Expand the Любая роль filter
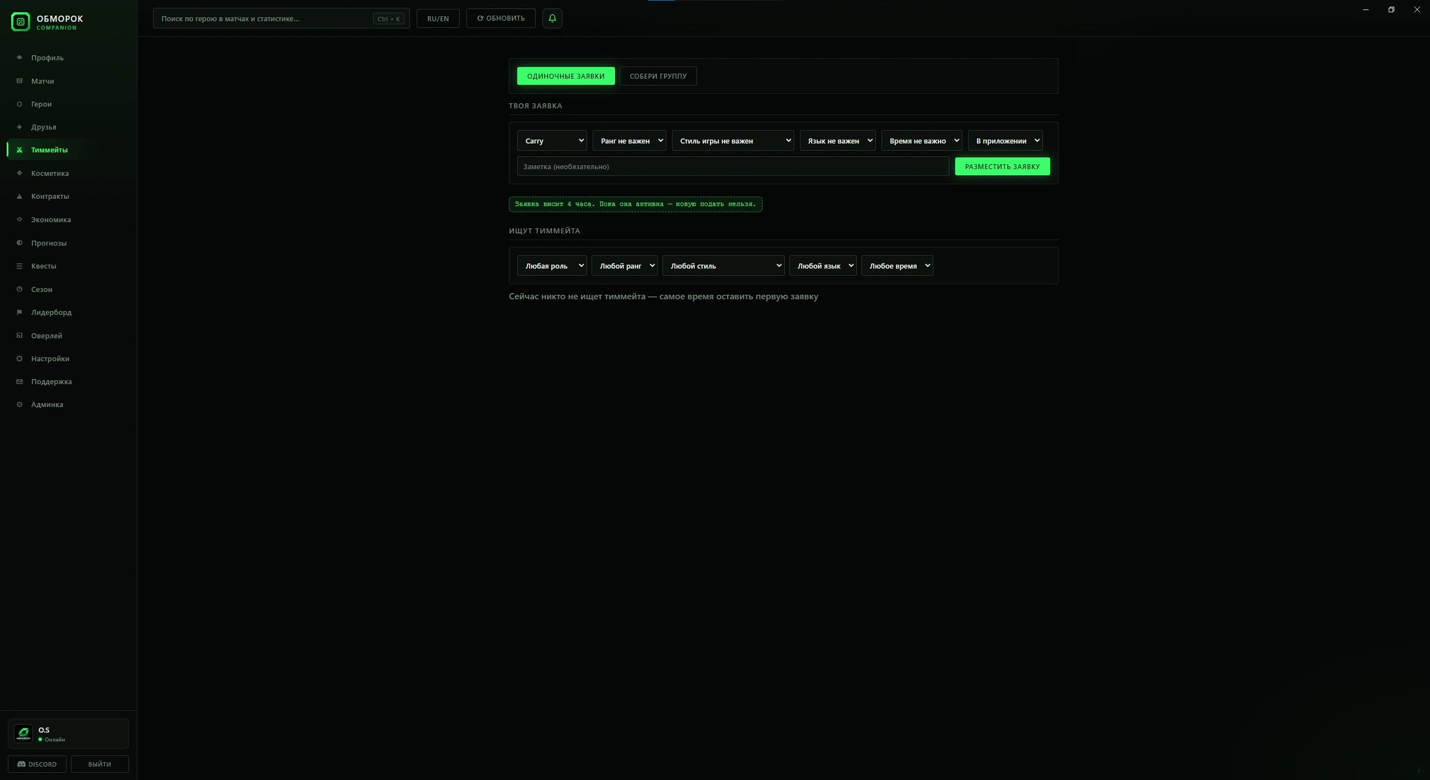The height and width of the screenshot is (780, 1430). pos(552,266)
